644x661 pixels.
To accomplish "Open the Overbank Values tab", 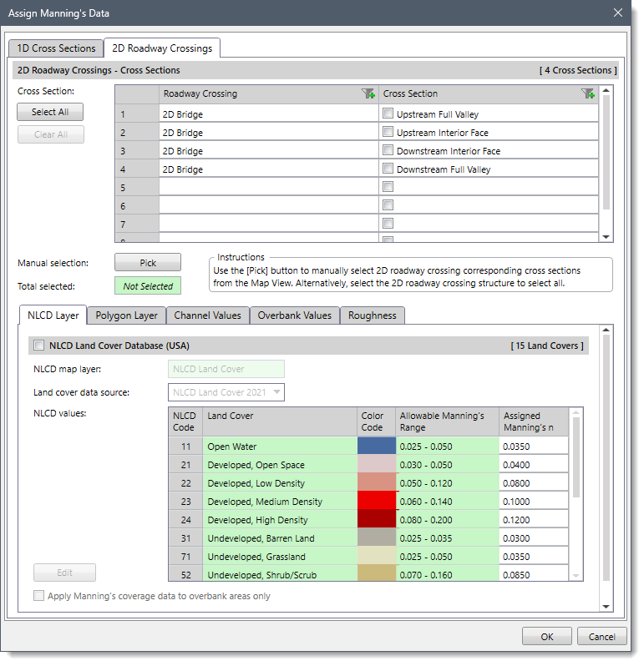I will [295, 315].
